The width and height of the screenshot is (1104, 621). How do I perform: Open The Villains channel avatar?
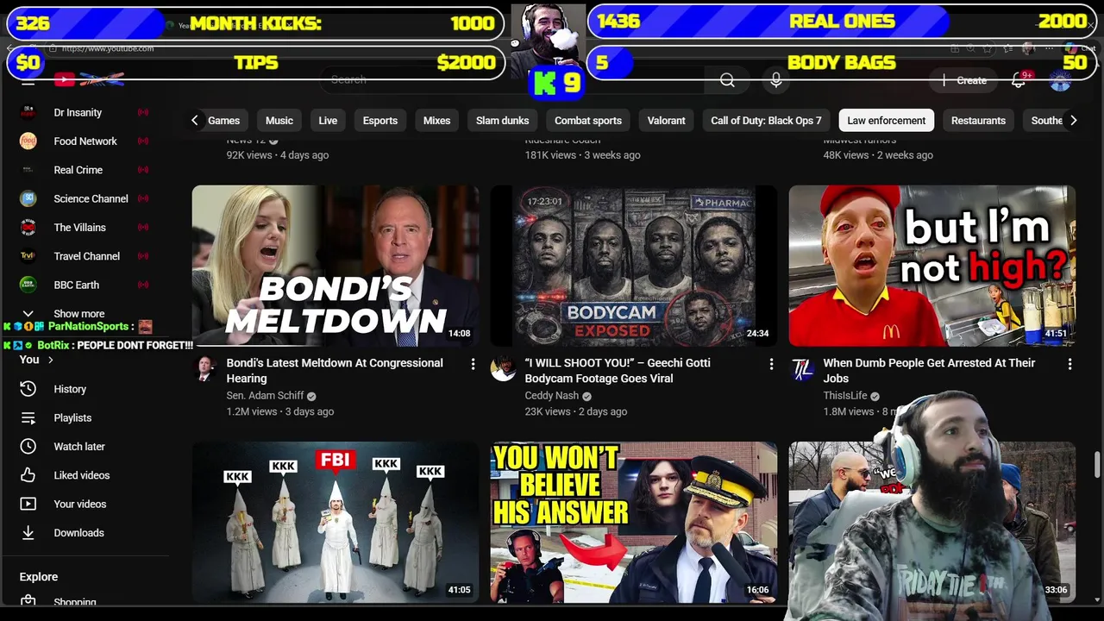coord(28,228)
